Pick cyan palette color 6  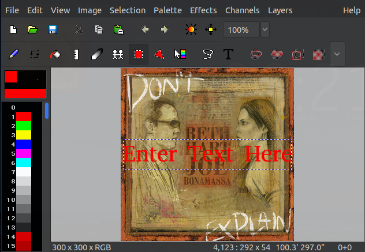[x=24, y=163]
